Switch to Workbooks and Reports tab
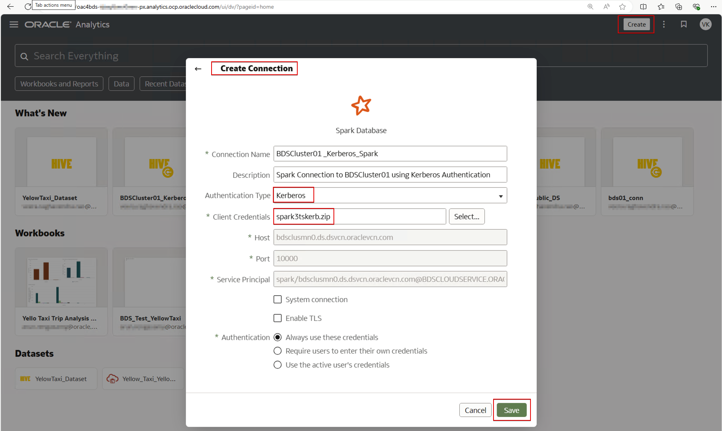 coord(59,84)
